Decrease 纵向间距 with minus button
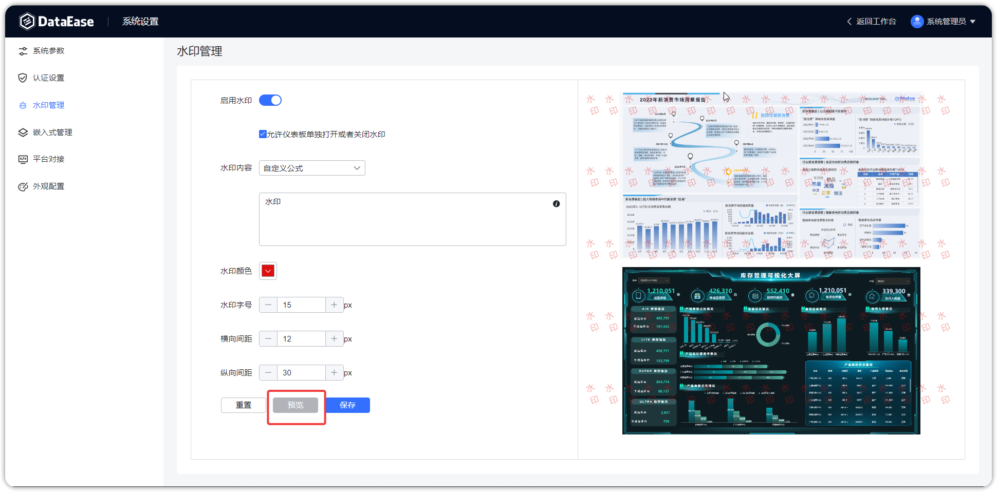Viewport: 997px width, 492px height. coord(268,373)
